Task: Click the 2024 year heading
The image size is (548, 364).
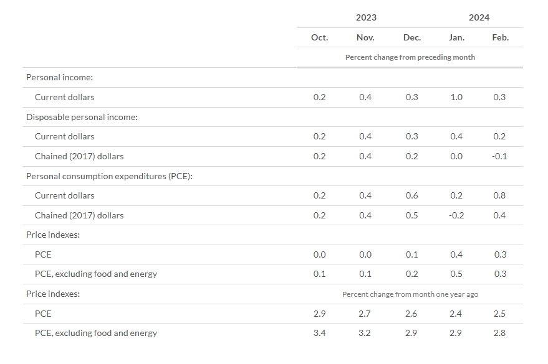Action: pos(479,17)
